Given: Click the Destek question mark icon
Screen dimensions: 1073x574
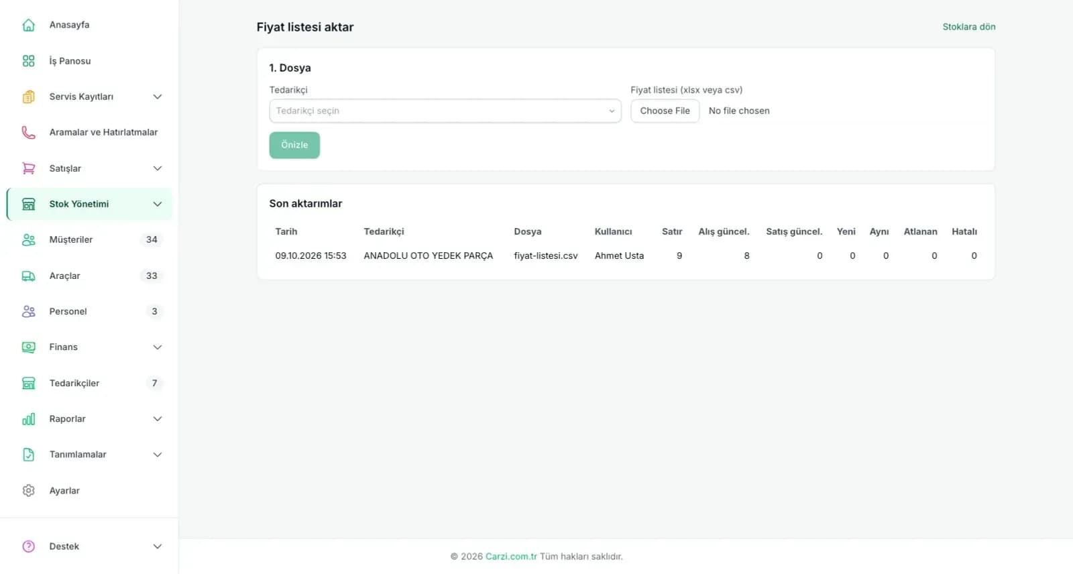Looking at the screenshot, I should 28,546.
